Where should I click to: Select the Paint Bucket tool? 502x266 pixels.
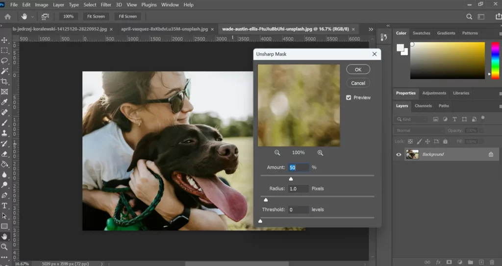pos(4,164)
